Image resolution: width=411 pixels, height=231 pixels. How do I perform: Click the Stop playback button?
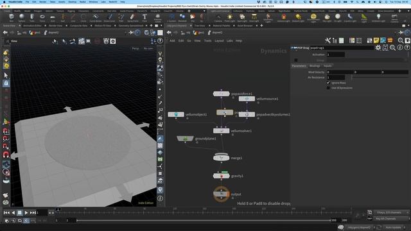click(19, 212)
